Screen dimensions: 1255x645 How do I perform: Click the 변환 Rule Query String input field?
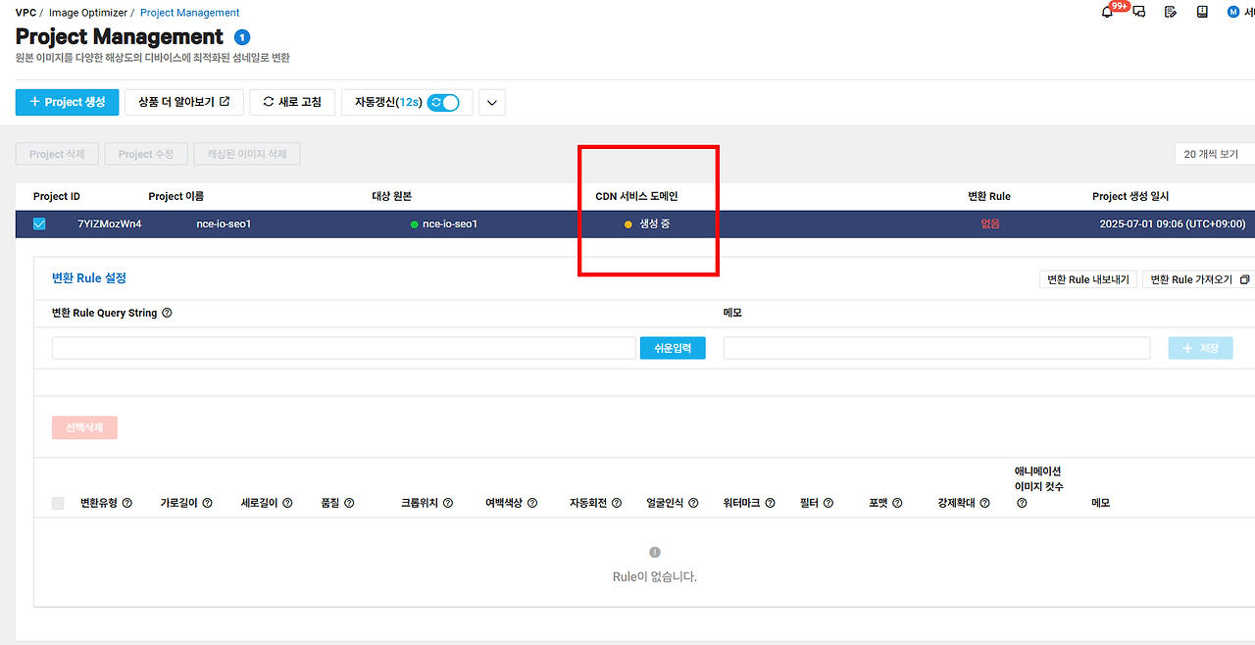point(343,347)
